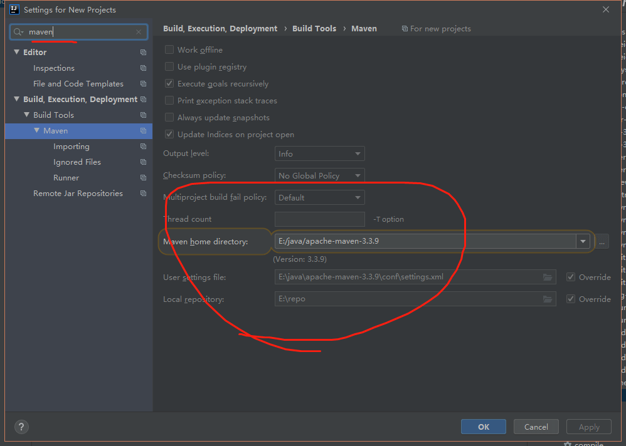Click folder icon for User settings file
626x446 pixels.
coord(548,277)
